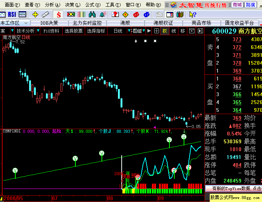This screenshot has width=262, height=202.
Task: Click the window layout panel icon
Action: click(x=169, y=15)
